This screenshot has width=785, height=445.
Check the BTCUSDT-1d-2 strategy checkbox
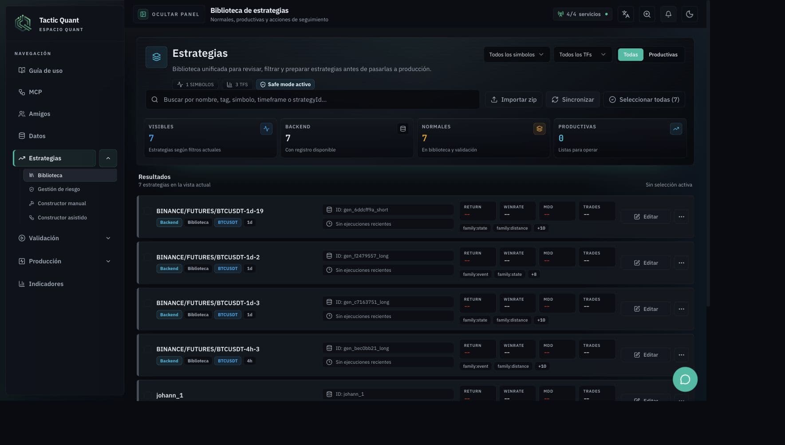point(147,257)
